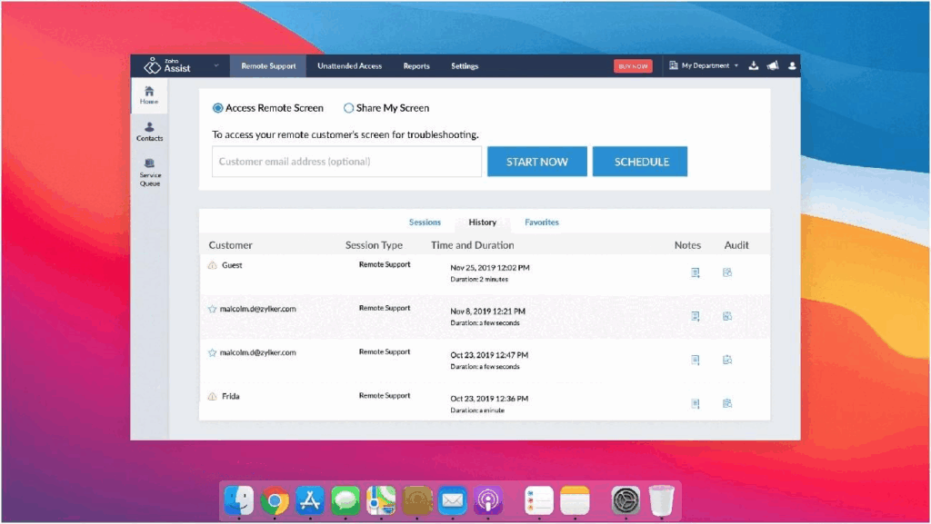Open audit icon for the Frida session
This screenshot has width=931, height=524.
(727, 403)
